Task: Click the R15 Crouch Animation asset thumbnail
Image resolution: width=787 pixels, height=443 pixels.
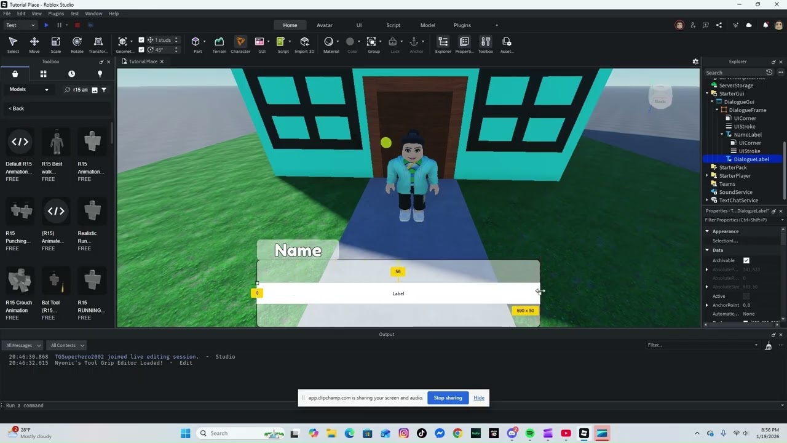Action: tap(20, 281)
